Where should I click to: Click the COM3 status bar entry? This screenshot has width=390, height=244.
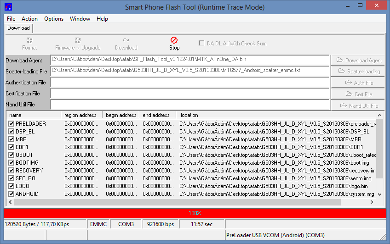click(x=126, y=224)
